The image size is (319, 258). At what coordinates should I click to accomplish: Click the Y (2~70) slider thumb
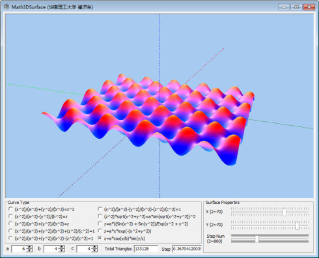pos(297,225)
